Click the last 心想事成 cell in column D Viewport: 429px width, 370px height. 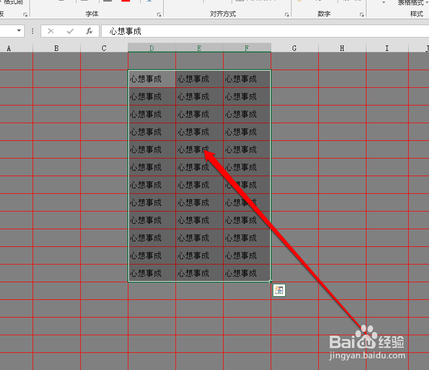point(152,273)
